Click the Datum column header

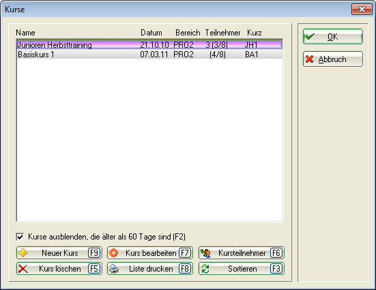click(x=151, y=33)
